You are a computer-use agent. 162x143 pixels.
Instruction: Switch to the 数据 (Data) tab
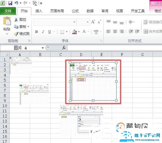(90, 11)
